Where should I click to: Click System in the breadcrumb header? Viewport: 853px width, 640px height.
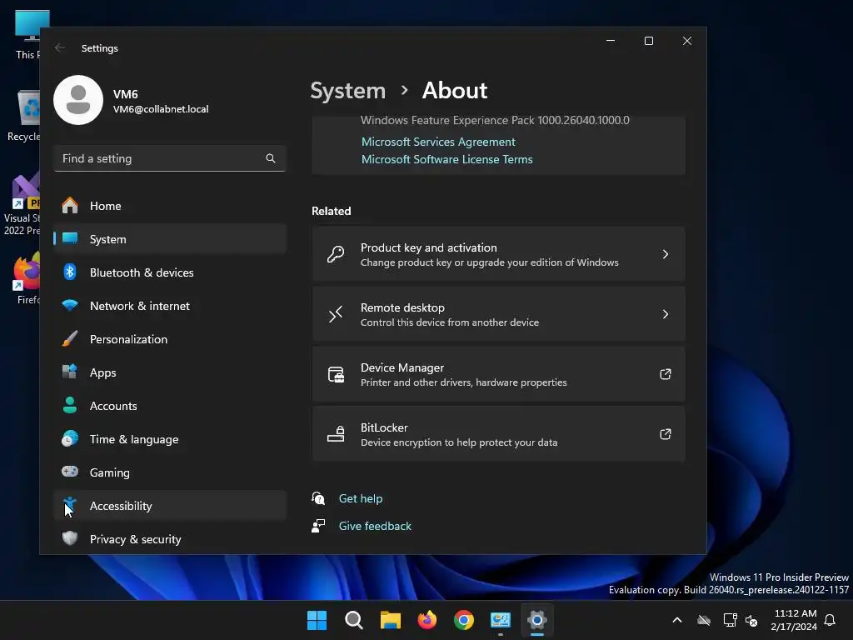click(x=347, y=90)
